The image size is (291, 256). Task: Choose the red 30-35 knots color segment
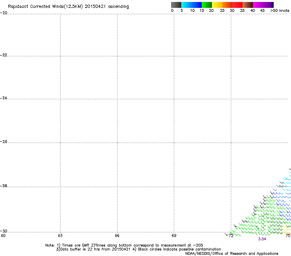point(238,5)
